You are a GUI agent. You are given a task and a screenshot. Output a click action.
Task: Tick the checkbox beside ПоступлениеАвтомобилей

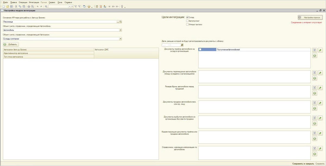tap(200, 50)
